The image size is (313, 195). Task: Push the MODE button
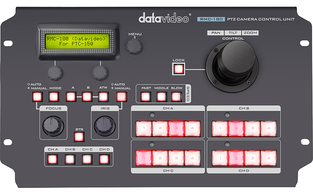point(54,97)
